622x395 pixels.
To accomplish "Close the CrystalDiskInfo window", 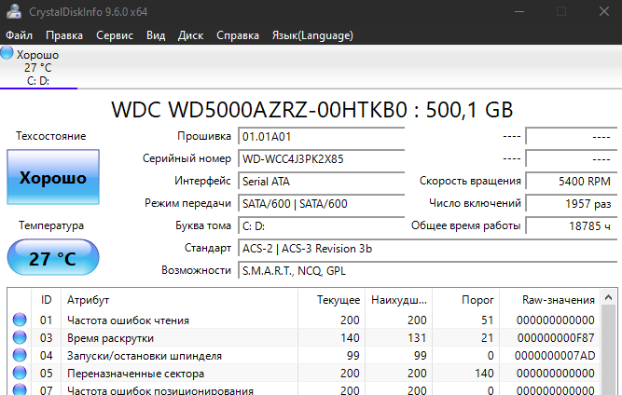I will coord(604,11).
